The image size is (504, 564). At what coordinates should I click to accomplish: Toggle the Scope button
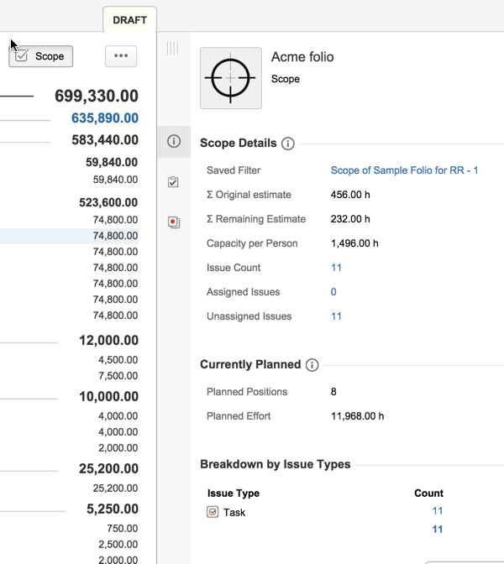click(x=41, y=56)
